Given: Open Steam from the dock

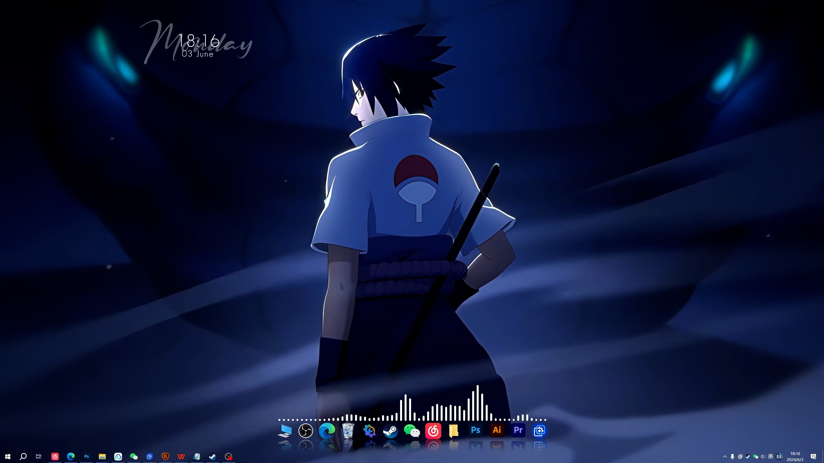Looking at the screenshot, I should point(390,431).
